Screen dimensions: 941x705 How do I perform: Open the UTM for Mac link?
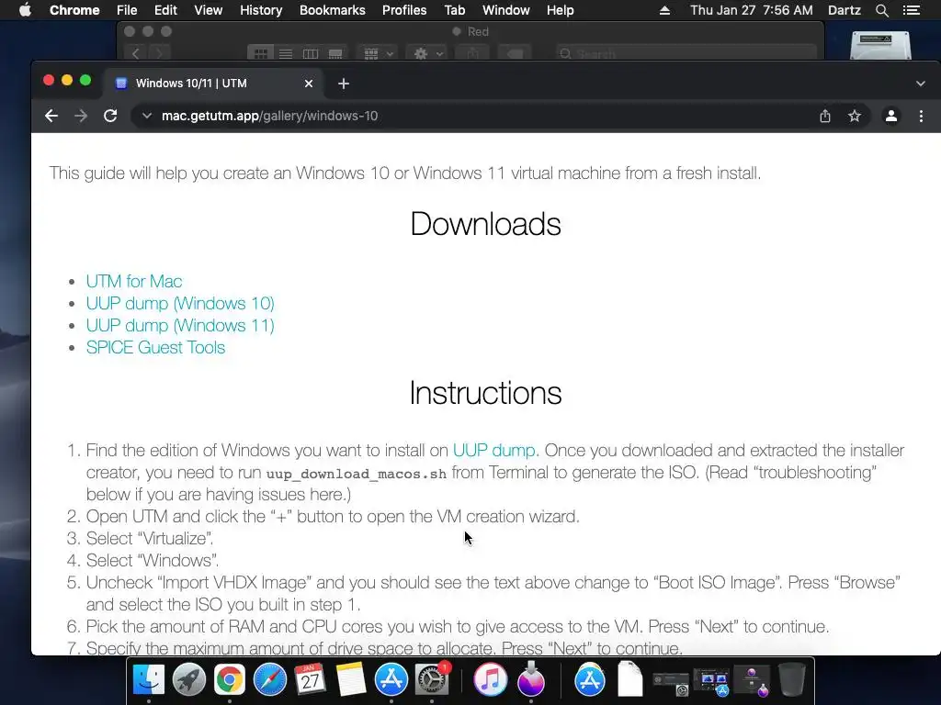[x=134, y=281]
